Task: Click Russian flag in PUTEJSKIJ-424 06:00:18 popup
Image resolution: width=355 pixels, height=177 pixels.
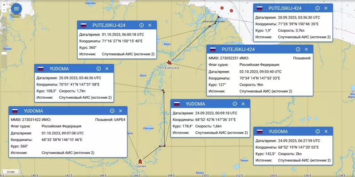Action: [x=83, y=26]
